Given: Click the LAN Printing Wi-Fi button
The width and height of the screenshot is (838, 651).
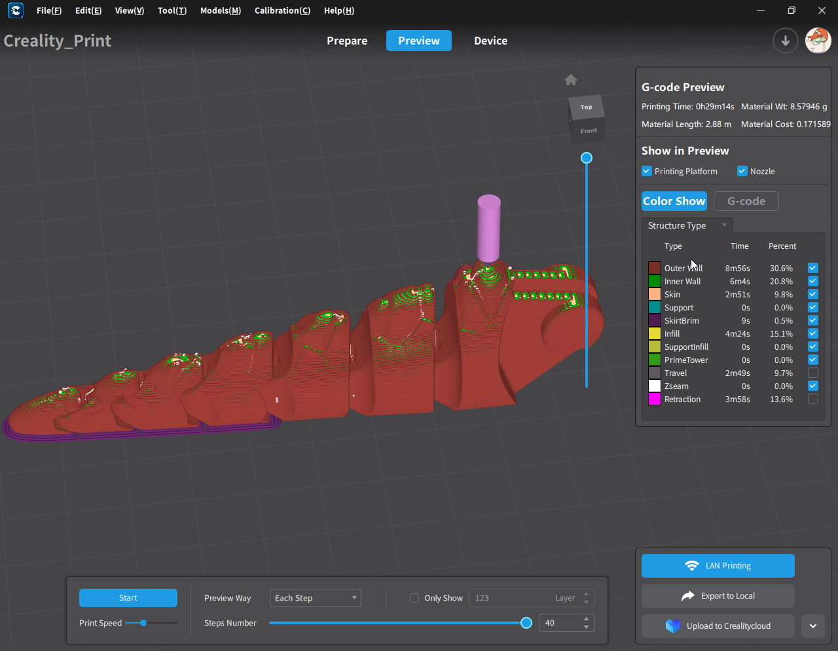Looking at the screenshot, I should (718, 566).
